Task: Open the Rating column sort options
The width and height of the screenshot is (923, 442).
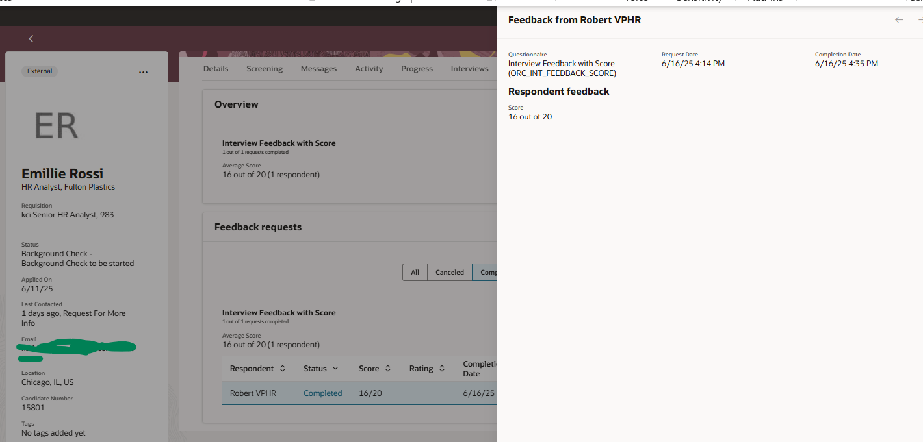Action: point(441,368)
